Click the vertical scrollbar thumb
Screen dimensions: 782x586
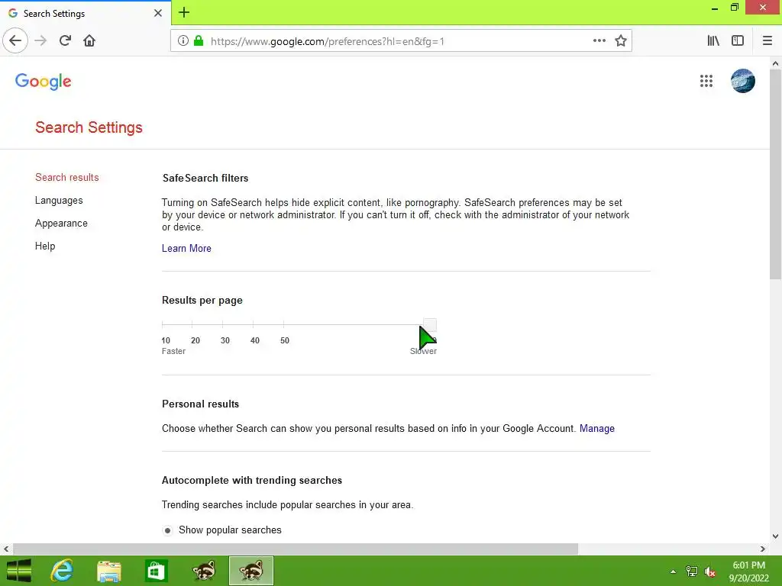pos(775,175)
